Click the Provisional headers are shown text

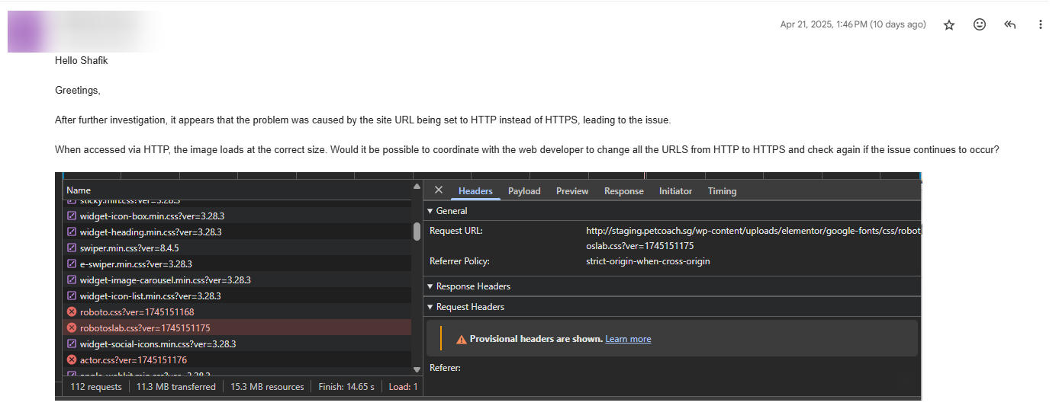pos(536,339)
